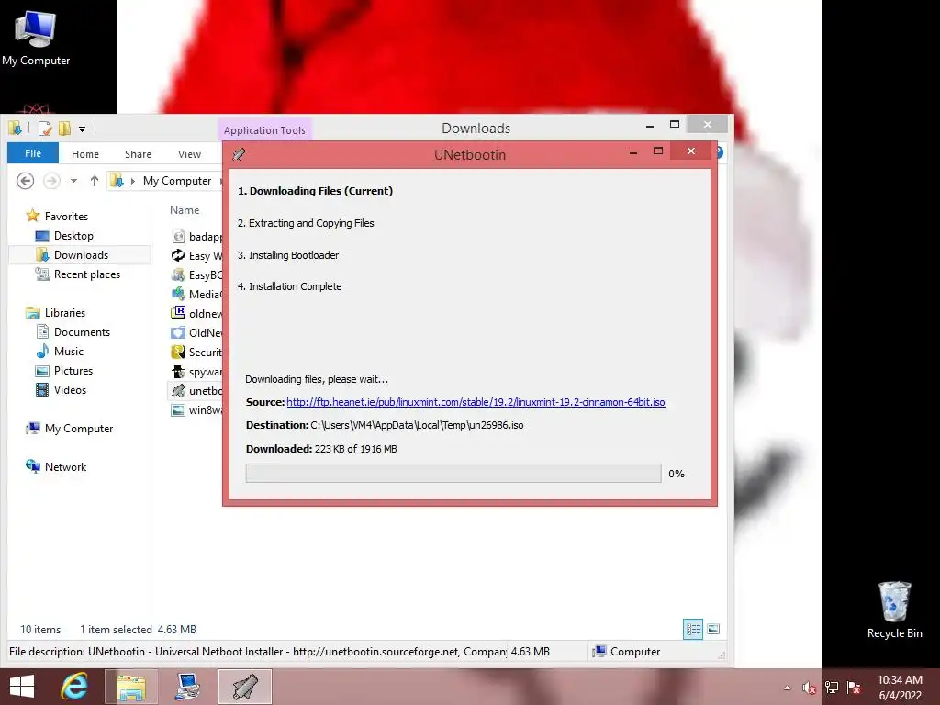This screenshot has width=940, height=705.
Task: Open recent locations dropdown arrow
Action: (73, 181)
